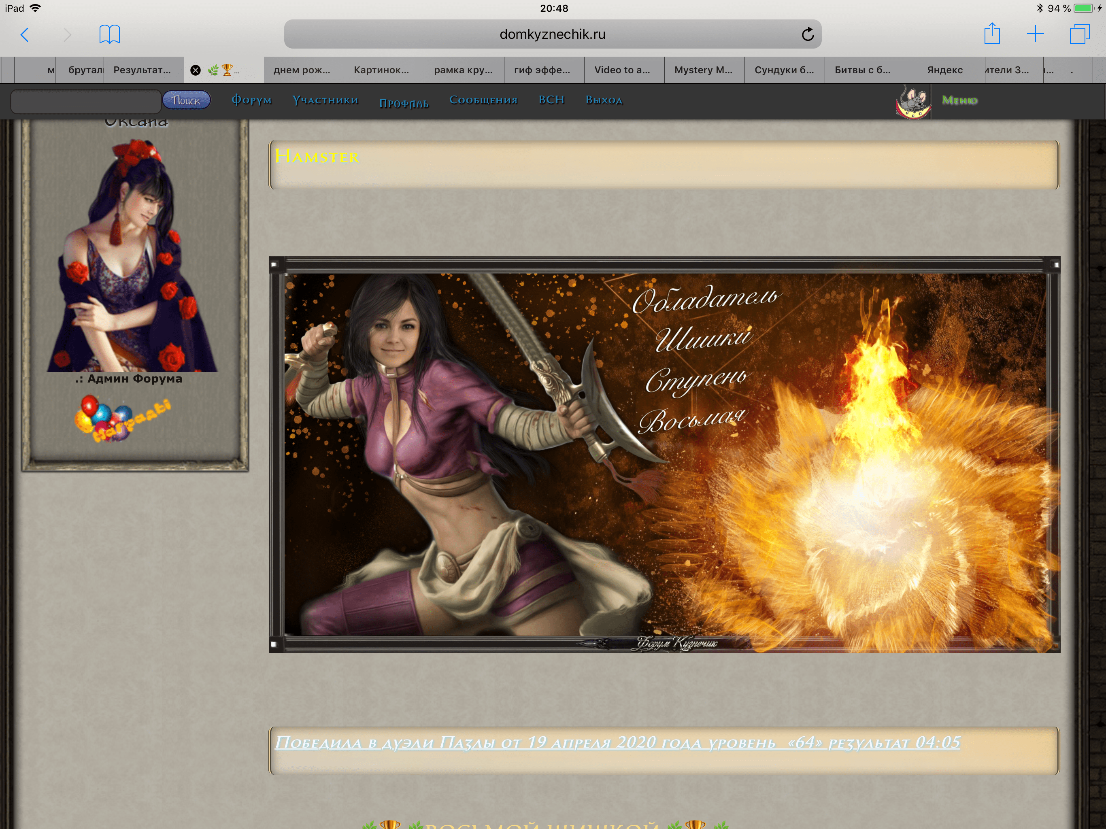1106x829 pixels.
Task: Open the green Меню menu
Action: click(x=959, y=100)
